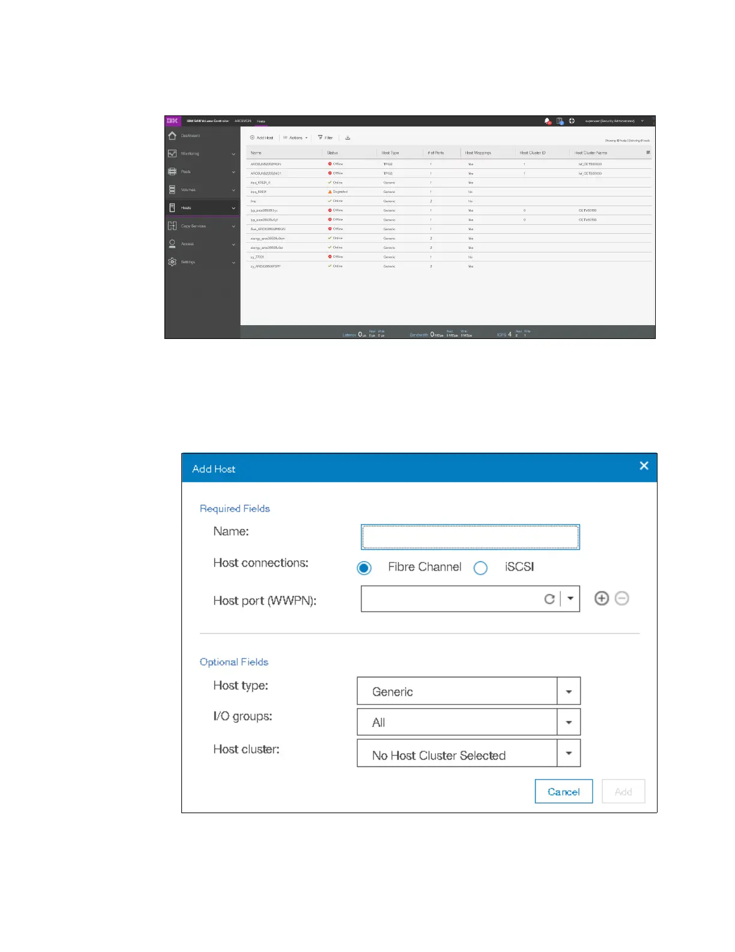Click the Volumes sidebar icon

(x=172, y=190)
